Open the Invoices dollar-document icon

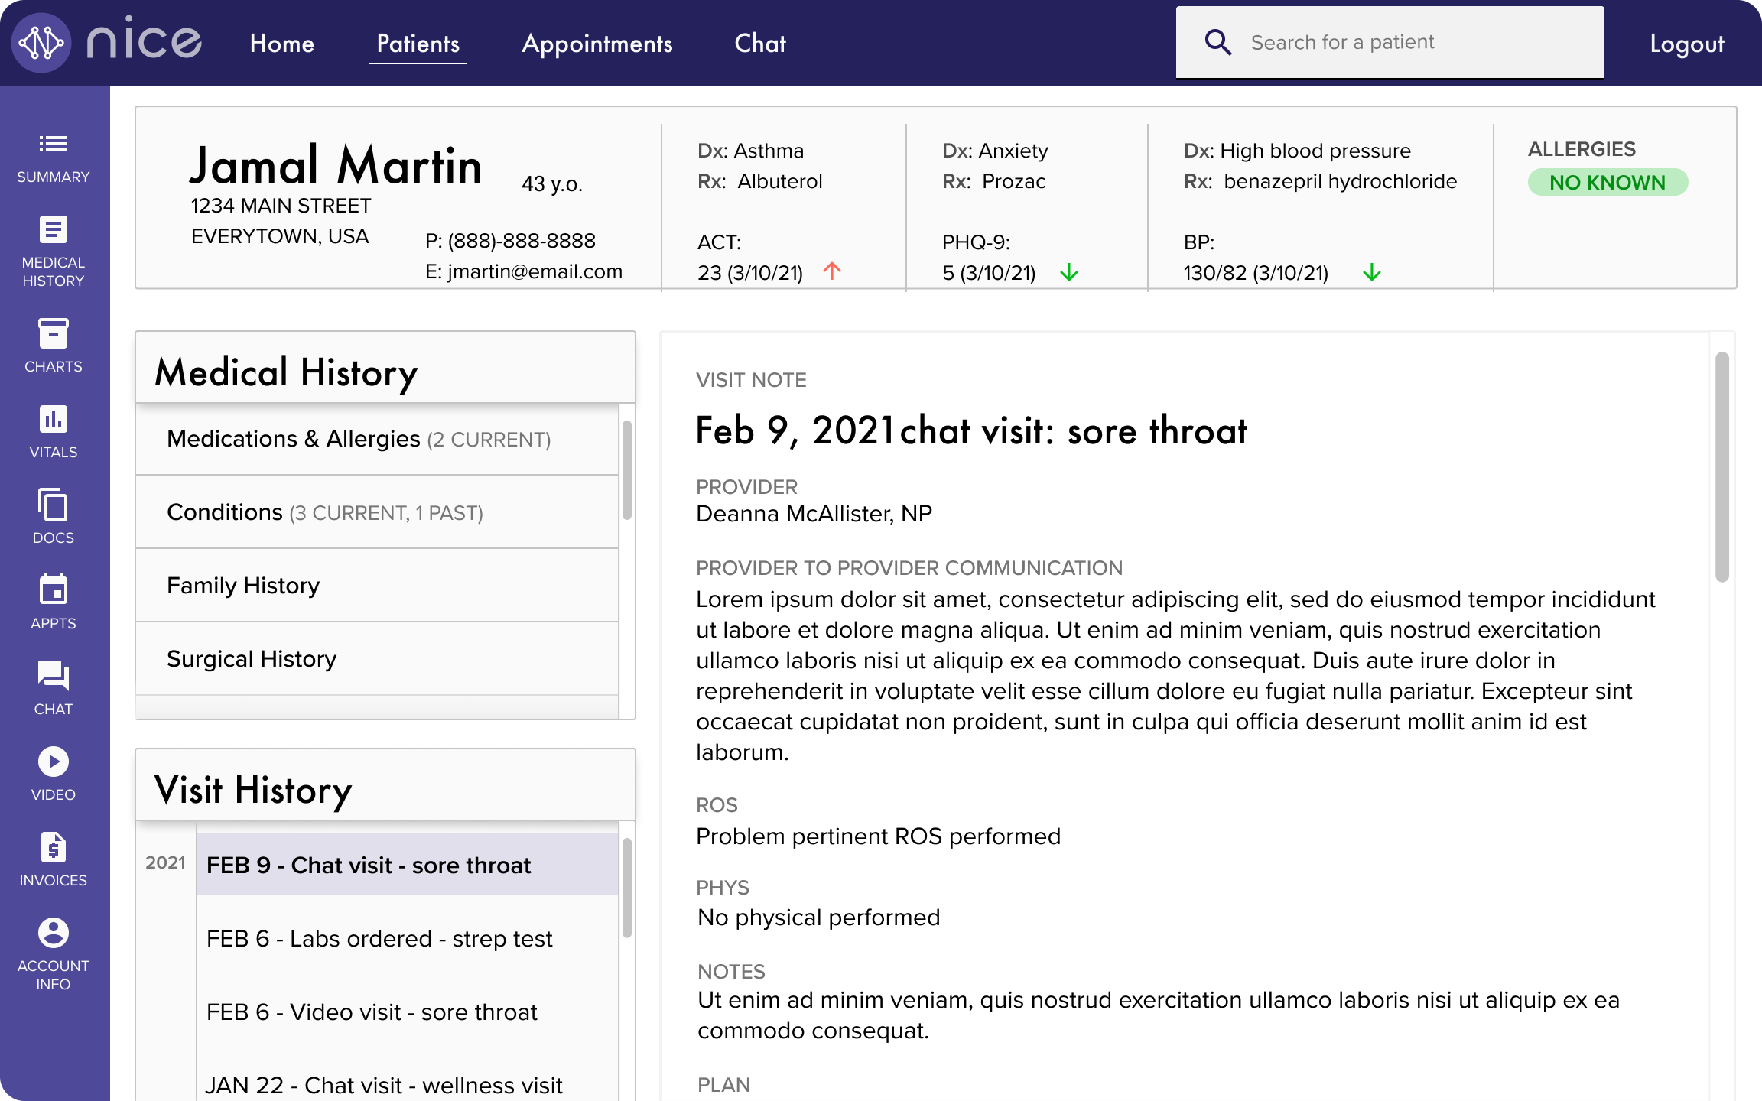[53, 848]
